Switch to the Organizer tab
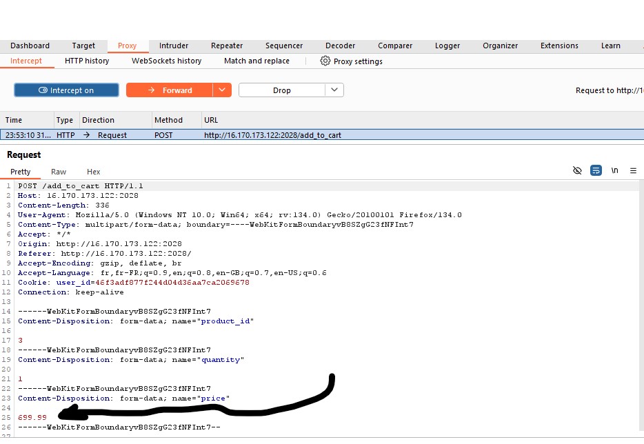The image size is (644, 444). pyautogui.click(x=501, y=46)
